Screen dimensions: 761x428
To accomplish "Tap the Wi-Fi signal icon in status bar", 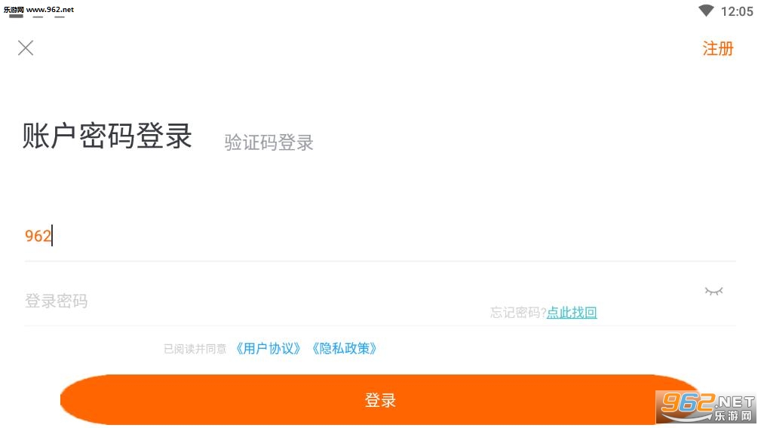I will 706,11.
